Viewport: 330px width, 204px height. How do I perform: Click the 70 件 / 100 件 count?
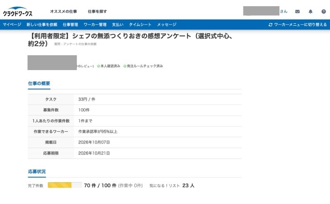click(100, 185)
